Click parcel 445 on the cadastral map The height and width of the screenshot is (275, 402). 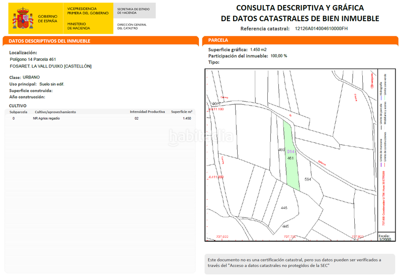285,226
